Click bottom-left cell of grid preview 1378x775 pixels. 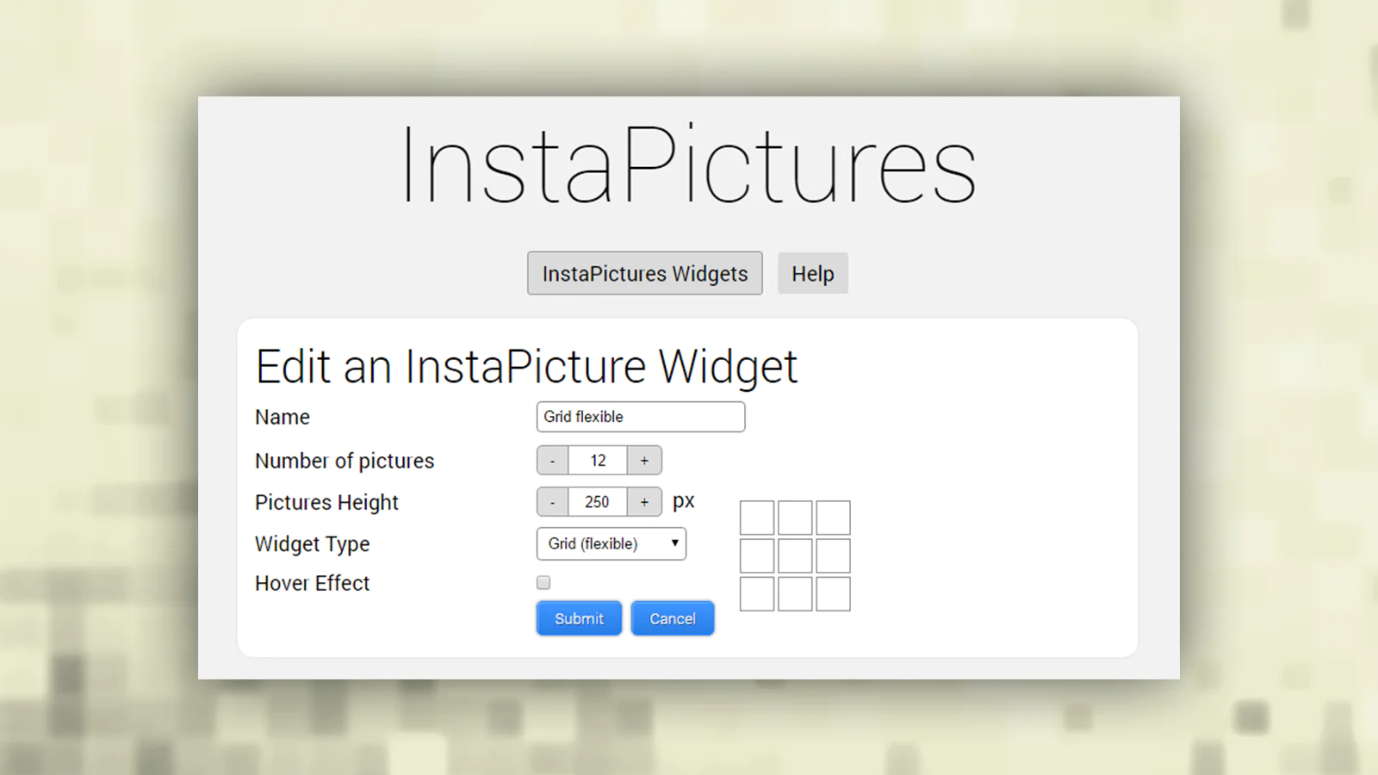pyautogui.click(x=757, y=594)
